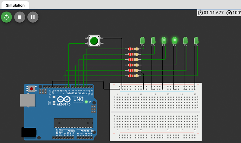Viewport: 241px width, 143px height.
Task: Select the brightly lit fourth LED
Action: 175,41
